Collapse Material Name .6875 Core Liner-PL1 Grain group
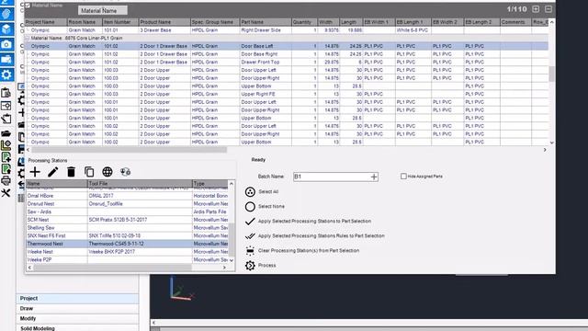This screenshot has width=588, height=331. 27,38
